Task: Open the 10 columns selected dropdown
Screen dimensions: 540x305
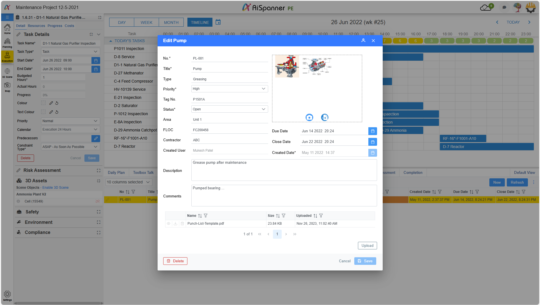Action: point(129,182)
